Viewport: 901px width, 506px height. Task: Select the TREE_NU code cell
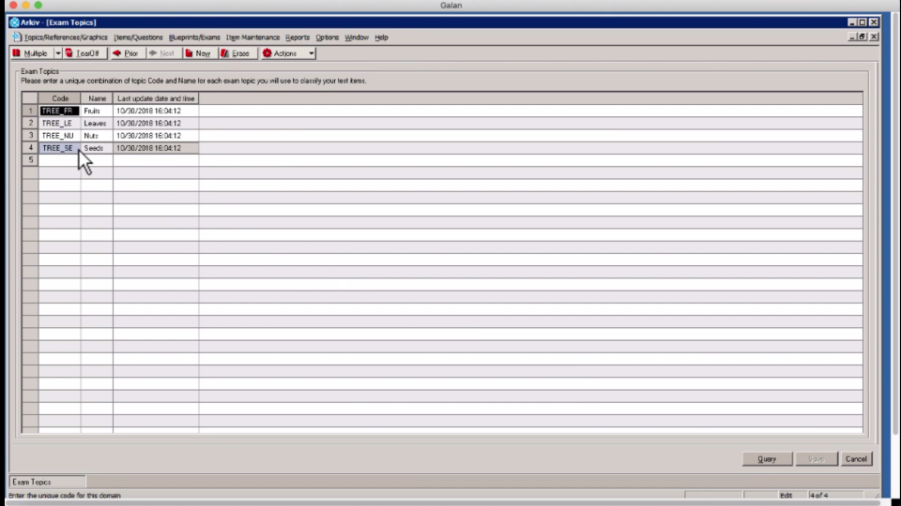58,136
